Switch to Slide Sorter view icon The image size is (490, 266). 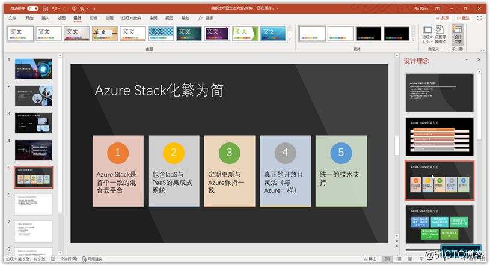(399, 259)
